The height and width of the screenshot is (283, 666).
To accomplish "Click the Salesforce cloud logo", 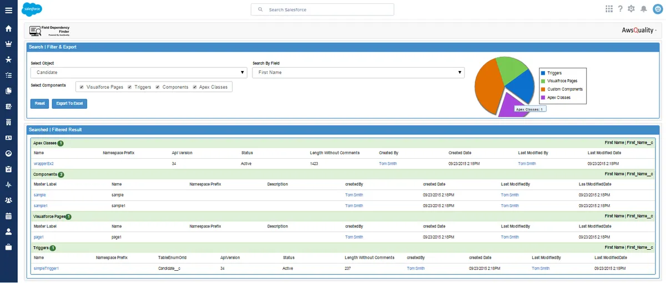I will (32, 9).
